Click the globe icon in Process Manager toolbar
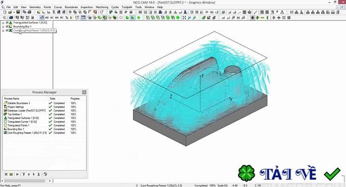The image size is (346, 187). click(45, 174)
